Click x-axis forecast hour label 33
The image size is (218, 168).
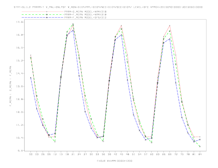pyautogui.click(x=97, y=154)
